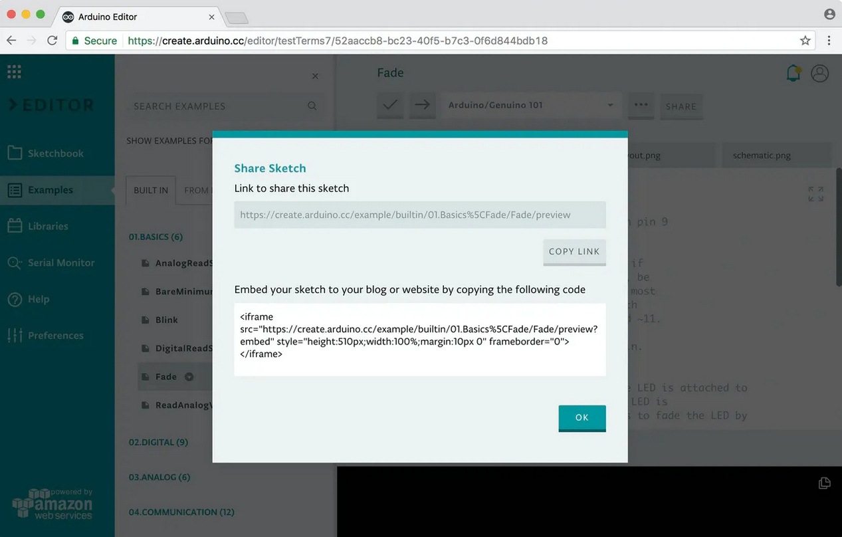The height and width of the screenshot is (537, 842).
Task: Open the schematic.png file tab
Action: click(x=762, y=156)
